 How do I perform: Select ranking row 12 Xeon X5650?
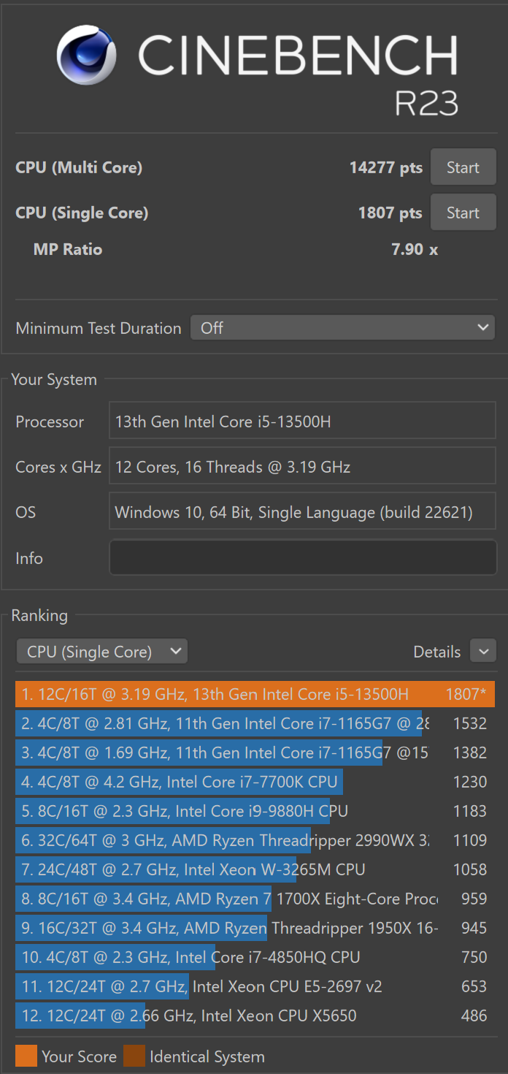click(x=255, y=1016)
